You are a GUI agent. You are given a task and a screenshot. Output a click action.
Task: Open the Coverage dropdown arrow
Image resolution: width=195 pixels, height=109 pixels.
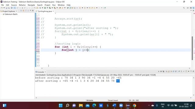(x=52, y=8)
